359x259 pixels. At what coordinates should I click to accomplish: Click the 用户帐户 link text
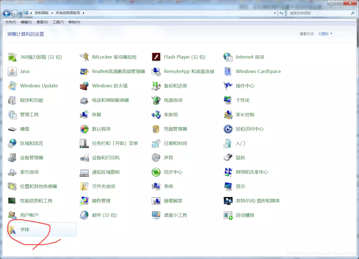pyautogui.click(x=29, y=215)
